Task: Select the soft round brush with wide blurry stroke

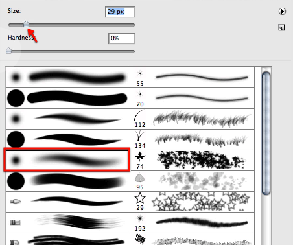Action: pos(67,77)
